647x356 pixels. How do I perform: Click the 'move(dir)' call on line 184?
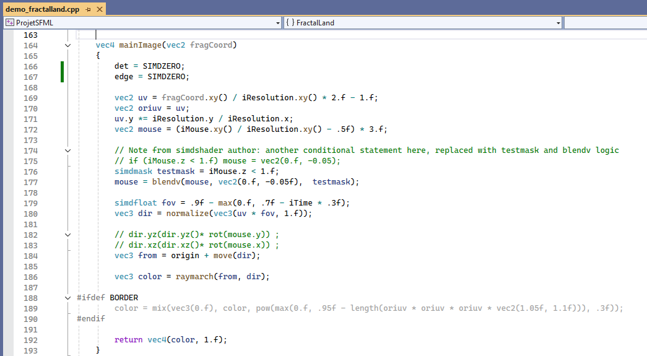pyautogui.click(x=235, y=255)
